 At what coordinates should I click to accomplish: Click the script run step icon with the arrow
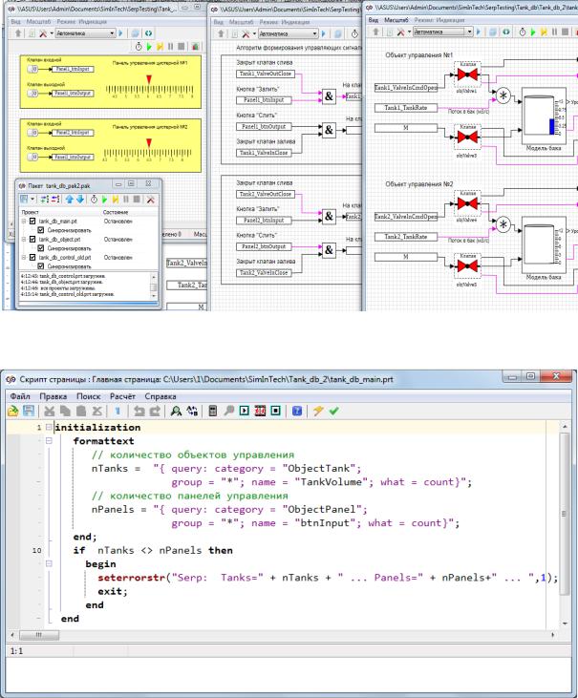click(x=244, y=411)
